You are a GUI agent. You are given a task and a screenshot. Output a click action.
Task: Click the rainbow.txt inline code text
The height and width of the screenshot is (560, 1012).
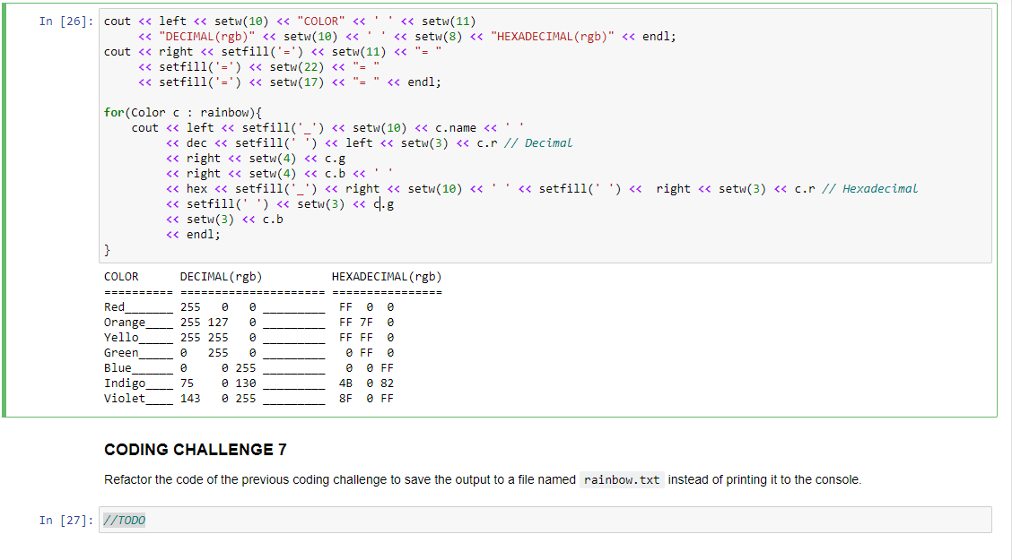pos(622,480)
